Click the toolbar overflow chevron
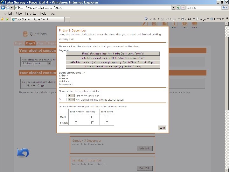Image resolution: width=229 pixels, height=172 pixels. [227, 18]
